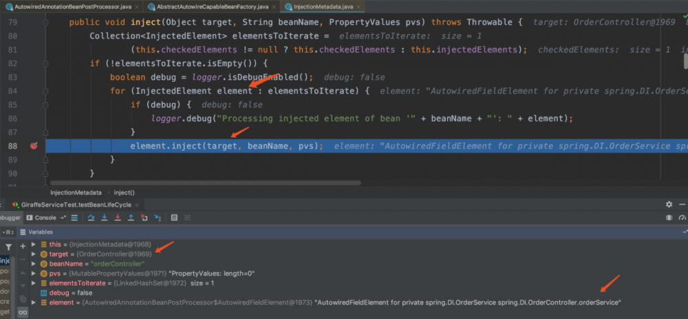Expand the 'target' variable node
This screenshot has width=688, height=319.
point(34,254)
